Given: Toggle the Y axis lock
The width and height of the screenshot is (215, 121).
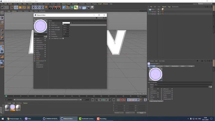Looking at the screenshot, I should (38, 7).
